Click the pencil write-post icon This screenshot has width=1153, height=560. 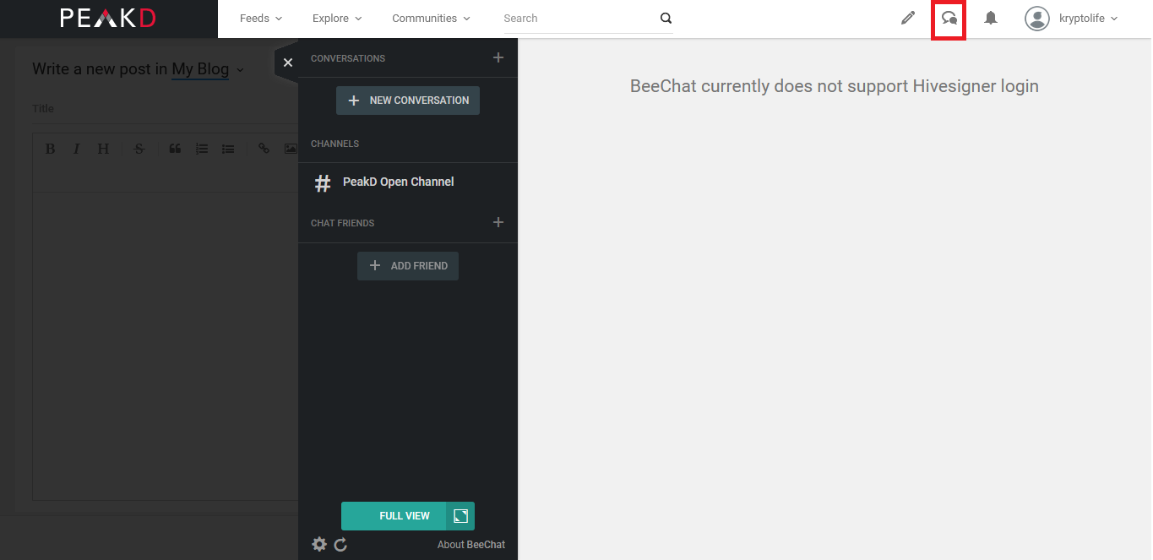click(x=908, y=18)
